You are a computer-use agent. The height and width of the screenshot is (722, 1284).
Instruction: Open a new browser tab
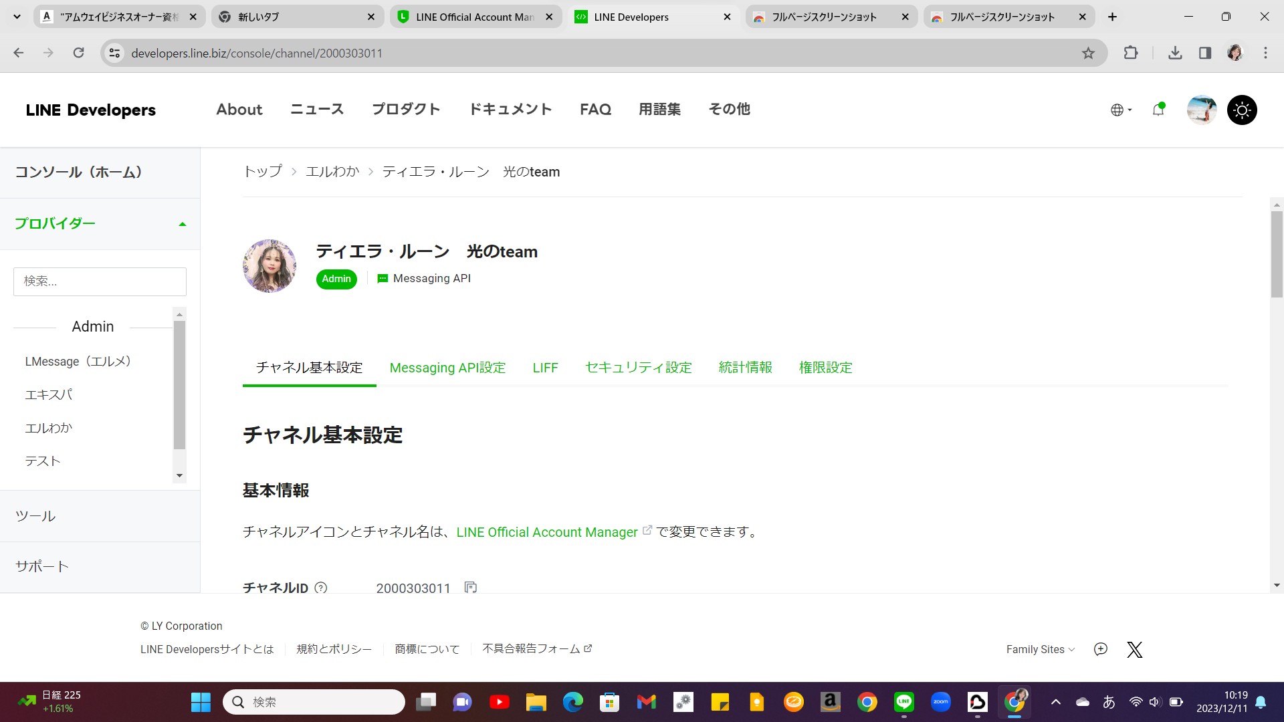point(1112,17)
